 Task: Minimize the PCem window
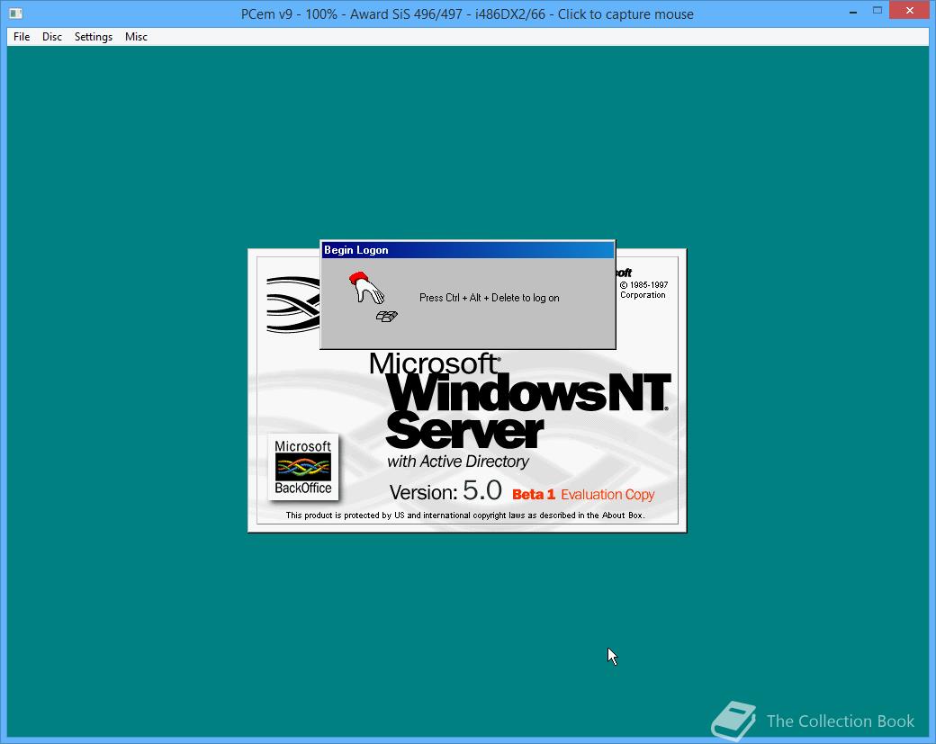pos(853,12)
